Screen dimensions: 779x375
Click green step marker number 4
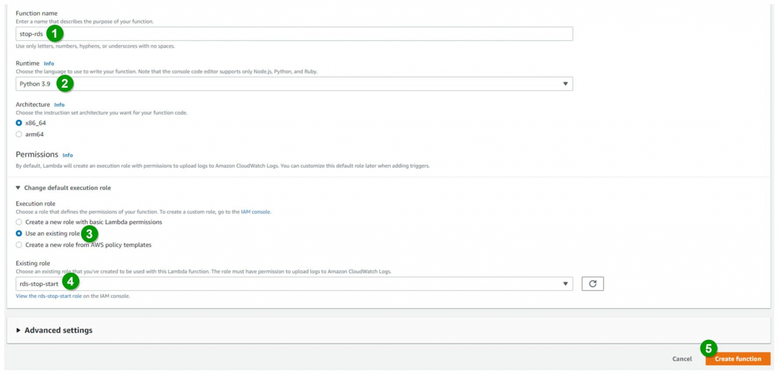click(x=71, y=282)
